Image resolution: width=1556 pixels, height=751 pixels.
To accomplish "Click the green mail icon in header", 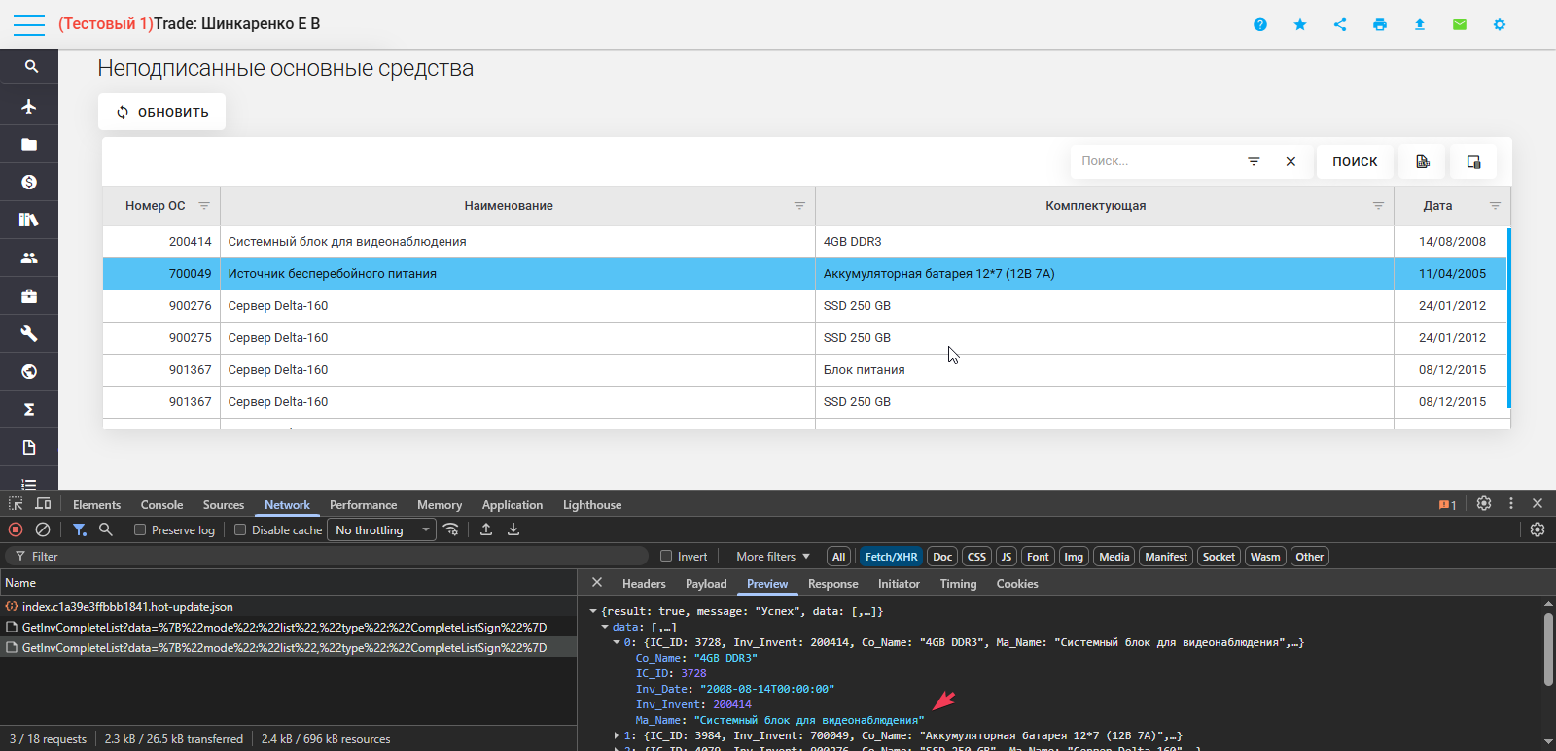I will 1459,24.
